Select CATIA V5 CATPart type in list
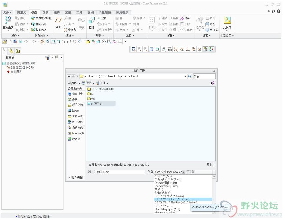This screenshot has height=220, width=285. [x=183, y=199]
